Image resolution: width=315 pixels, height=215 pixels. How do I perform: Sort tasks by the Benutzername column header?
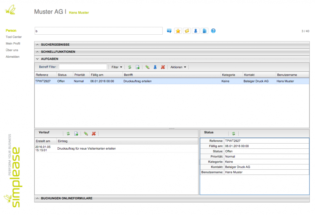[293, 75]
